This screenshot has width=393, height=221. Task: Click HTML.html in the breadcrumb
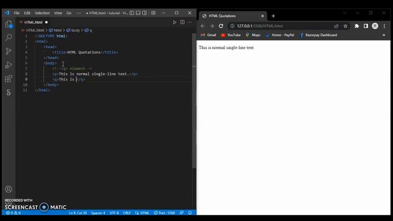click(35, 30)
